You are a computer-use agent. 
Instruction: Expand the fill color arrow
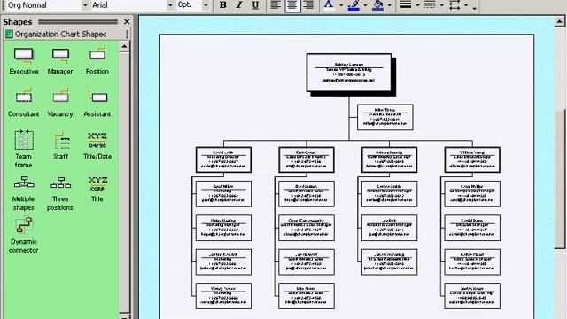[389, 5]
